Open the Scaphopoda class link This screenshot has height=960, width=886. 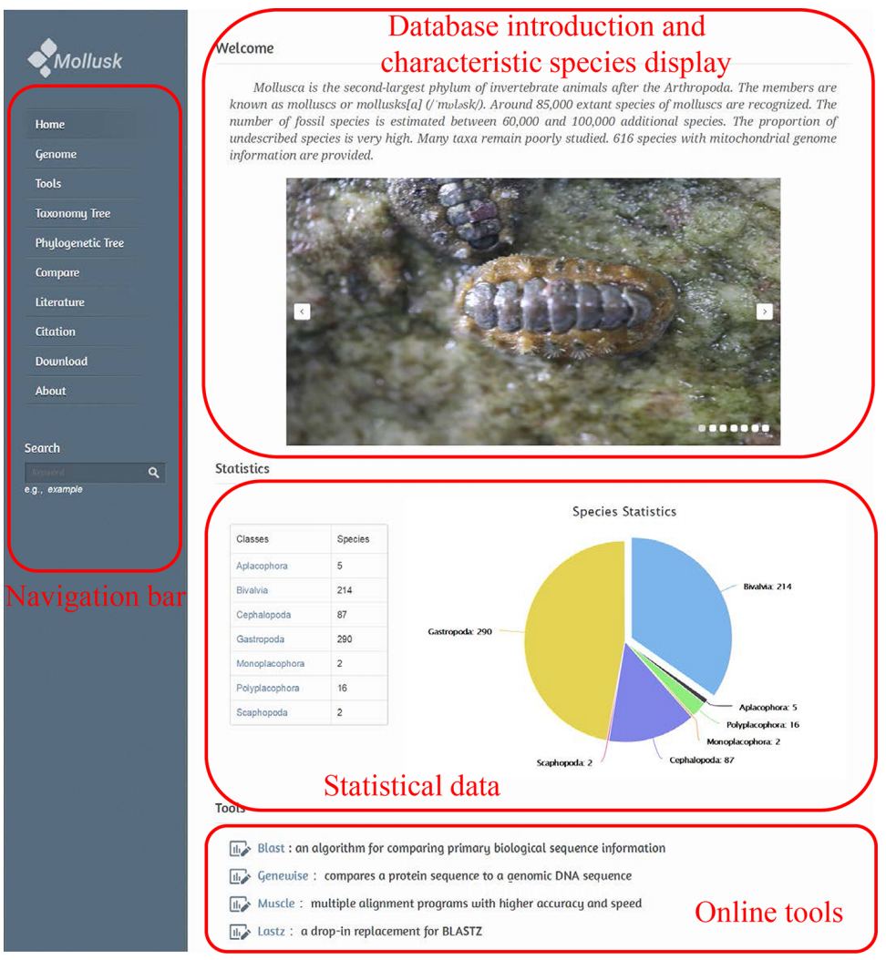pyautogui.click(x=262, y=712)
